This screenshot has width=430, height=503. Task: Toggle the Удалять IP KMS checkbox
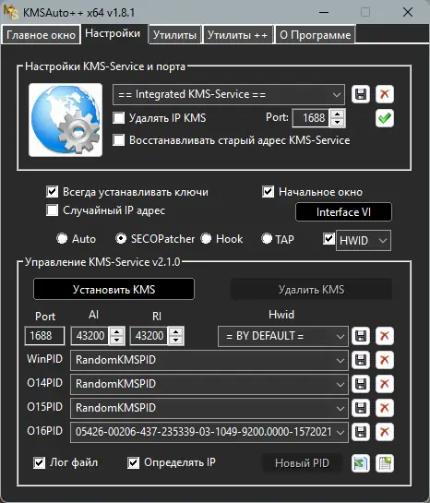click(119, 118)
